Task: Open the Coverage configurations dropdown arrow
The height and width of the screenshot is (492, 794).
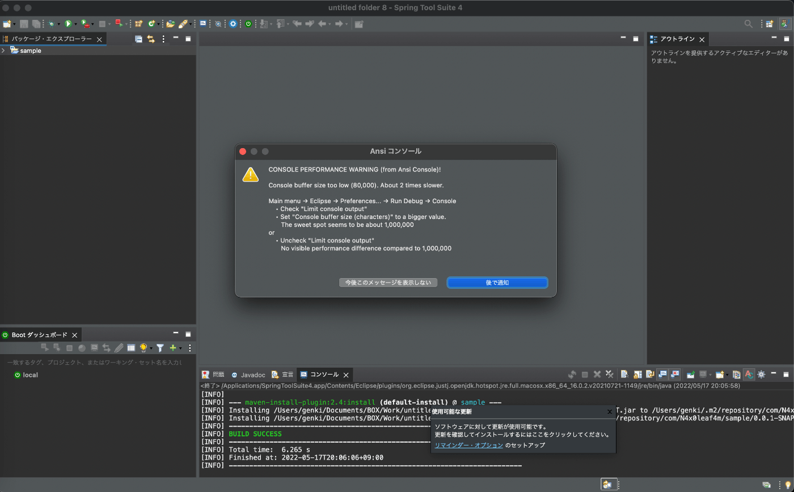Action: tap(92, 24)
